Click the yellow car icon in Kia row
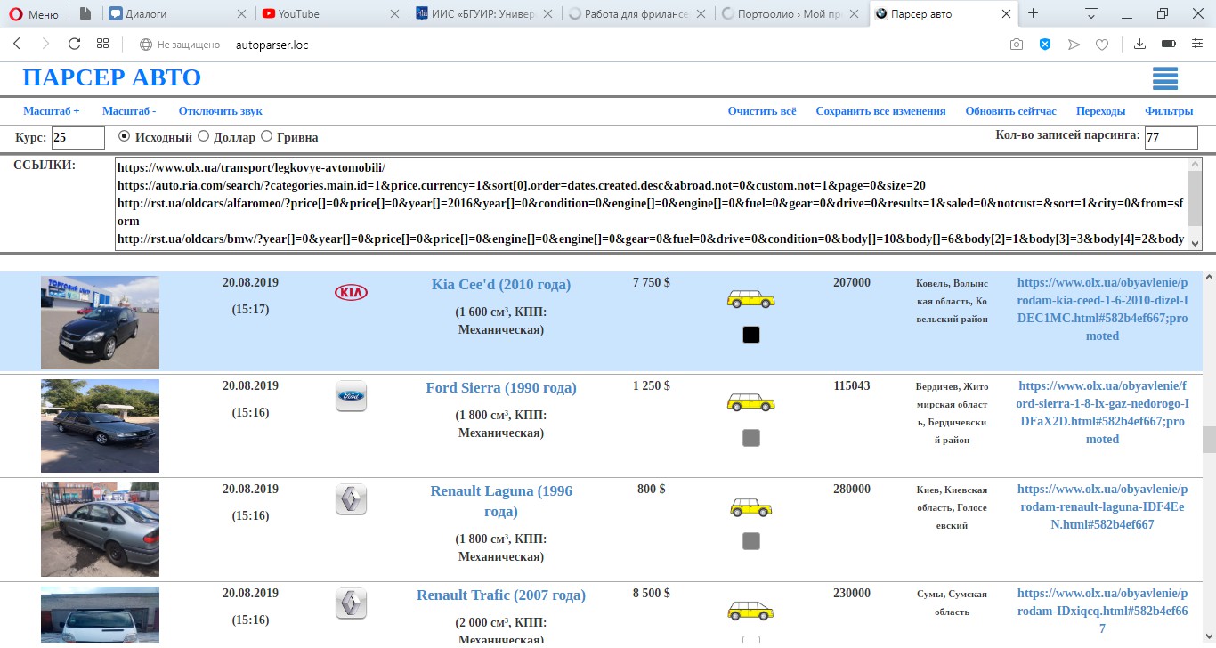1216x648 pixels. pos(750,299)
